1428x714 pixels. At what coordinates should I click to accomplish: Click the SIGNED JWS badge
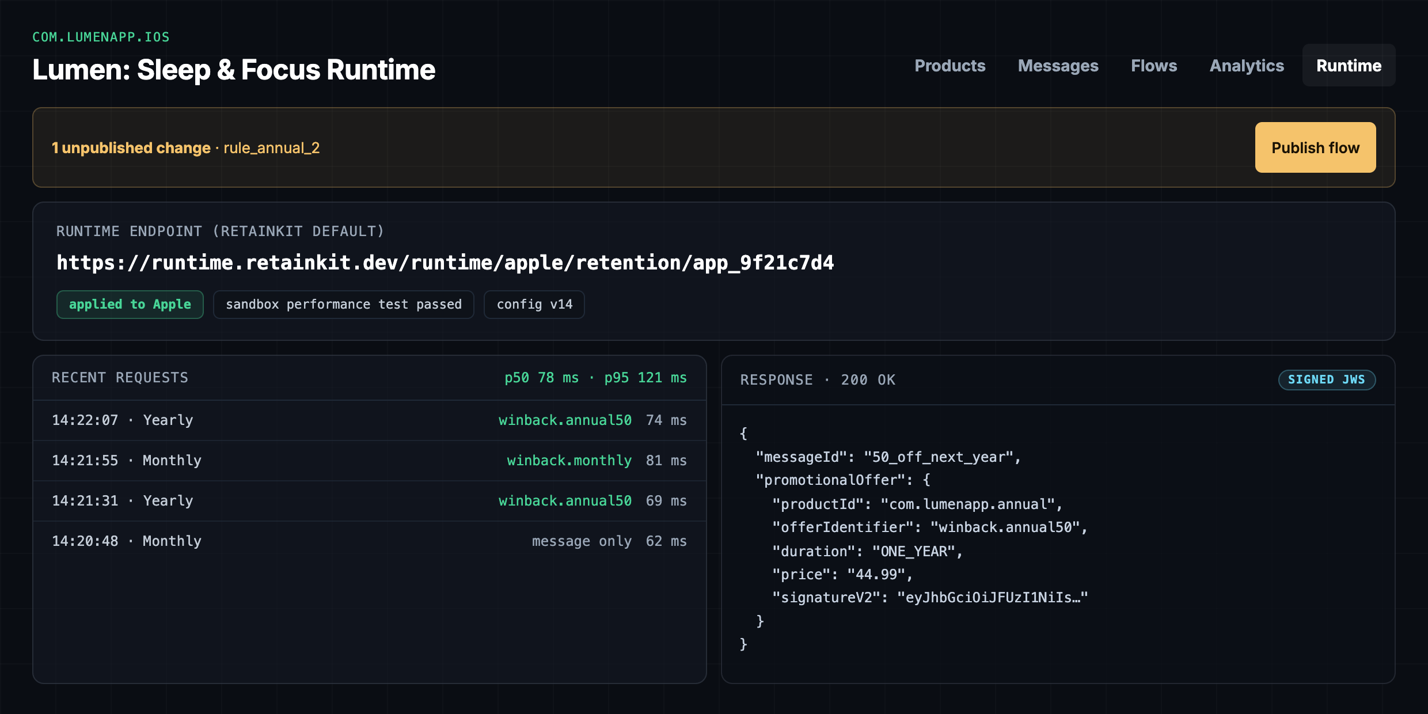(1327, 379)
